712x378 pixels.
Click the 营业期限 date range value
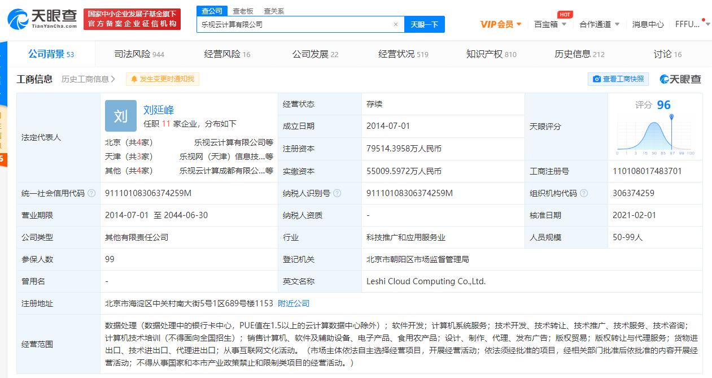[156, 215]
